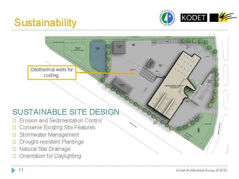239x179 pixels.
Task: Click the bullet square beside Natural Site Drainage
Action: 15,149
